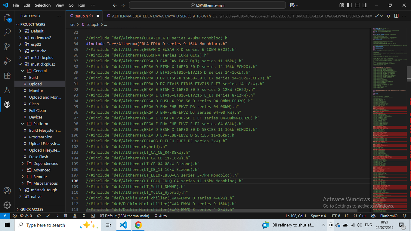Open the Search view in activity bar
This screenshot has width=411, height=231.
tap(7, 32)
